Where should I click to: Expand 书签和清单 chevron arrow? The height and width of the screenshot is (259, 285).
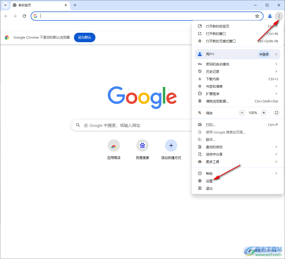(x=276, y=86)
